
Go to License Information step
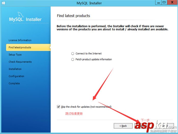20,40
